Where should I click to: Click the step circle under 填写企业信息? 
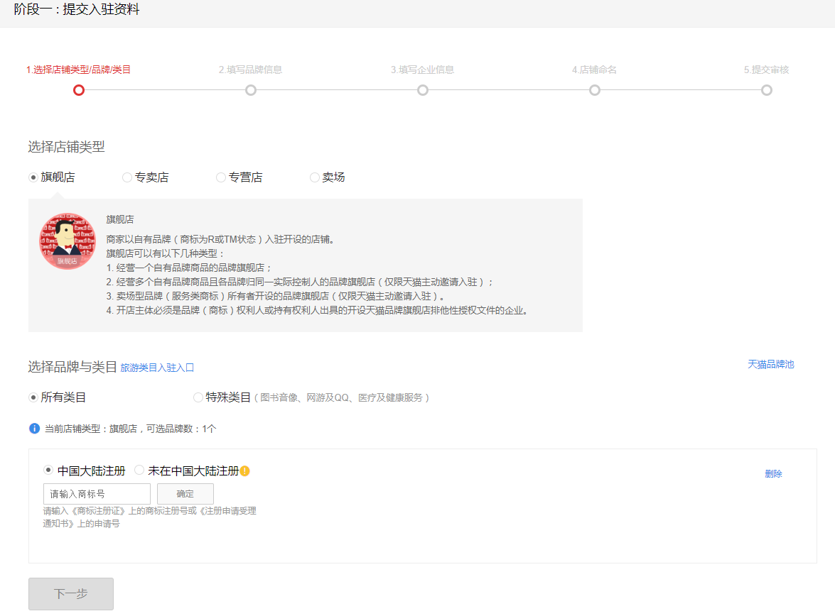point(422,90)
